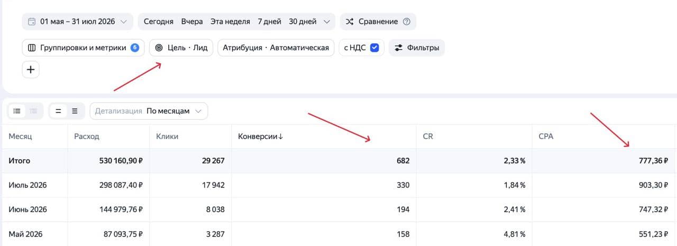
Task: Click the help question mark next to Сравнение
Action: click(x=407, y=22)
